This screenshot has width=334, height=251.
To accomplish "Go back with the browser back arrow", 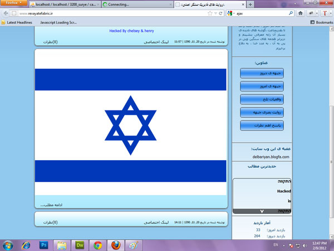I will point(6,13).
